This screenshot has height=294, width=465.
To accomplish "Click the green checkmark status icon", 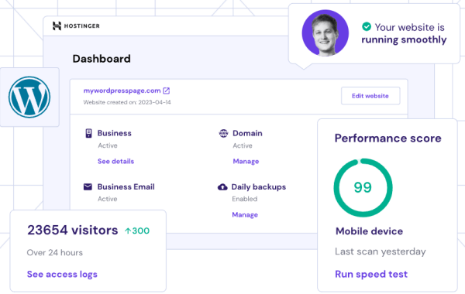I will (367, 26).
